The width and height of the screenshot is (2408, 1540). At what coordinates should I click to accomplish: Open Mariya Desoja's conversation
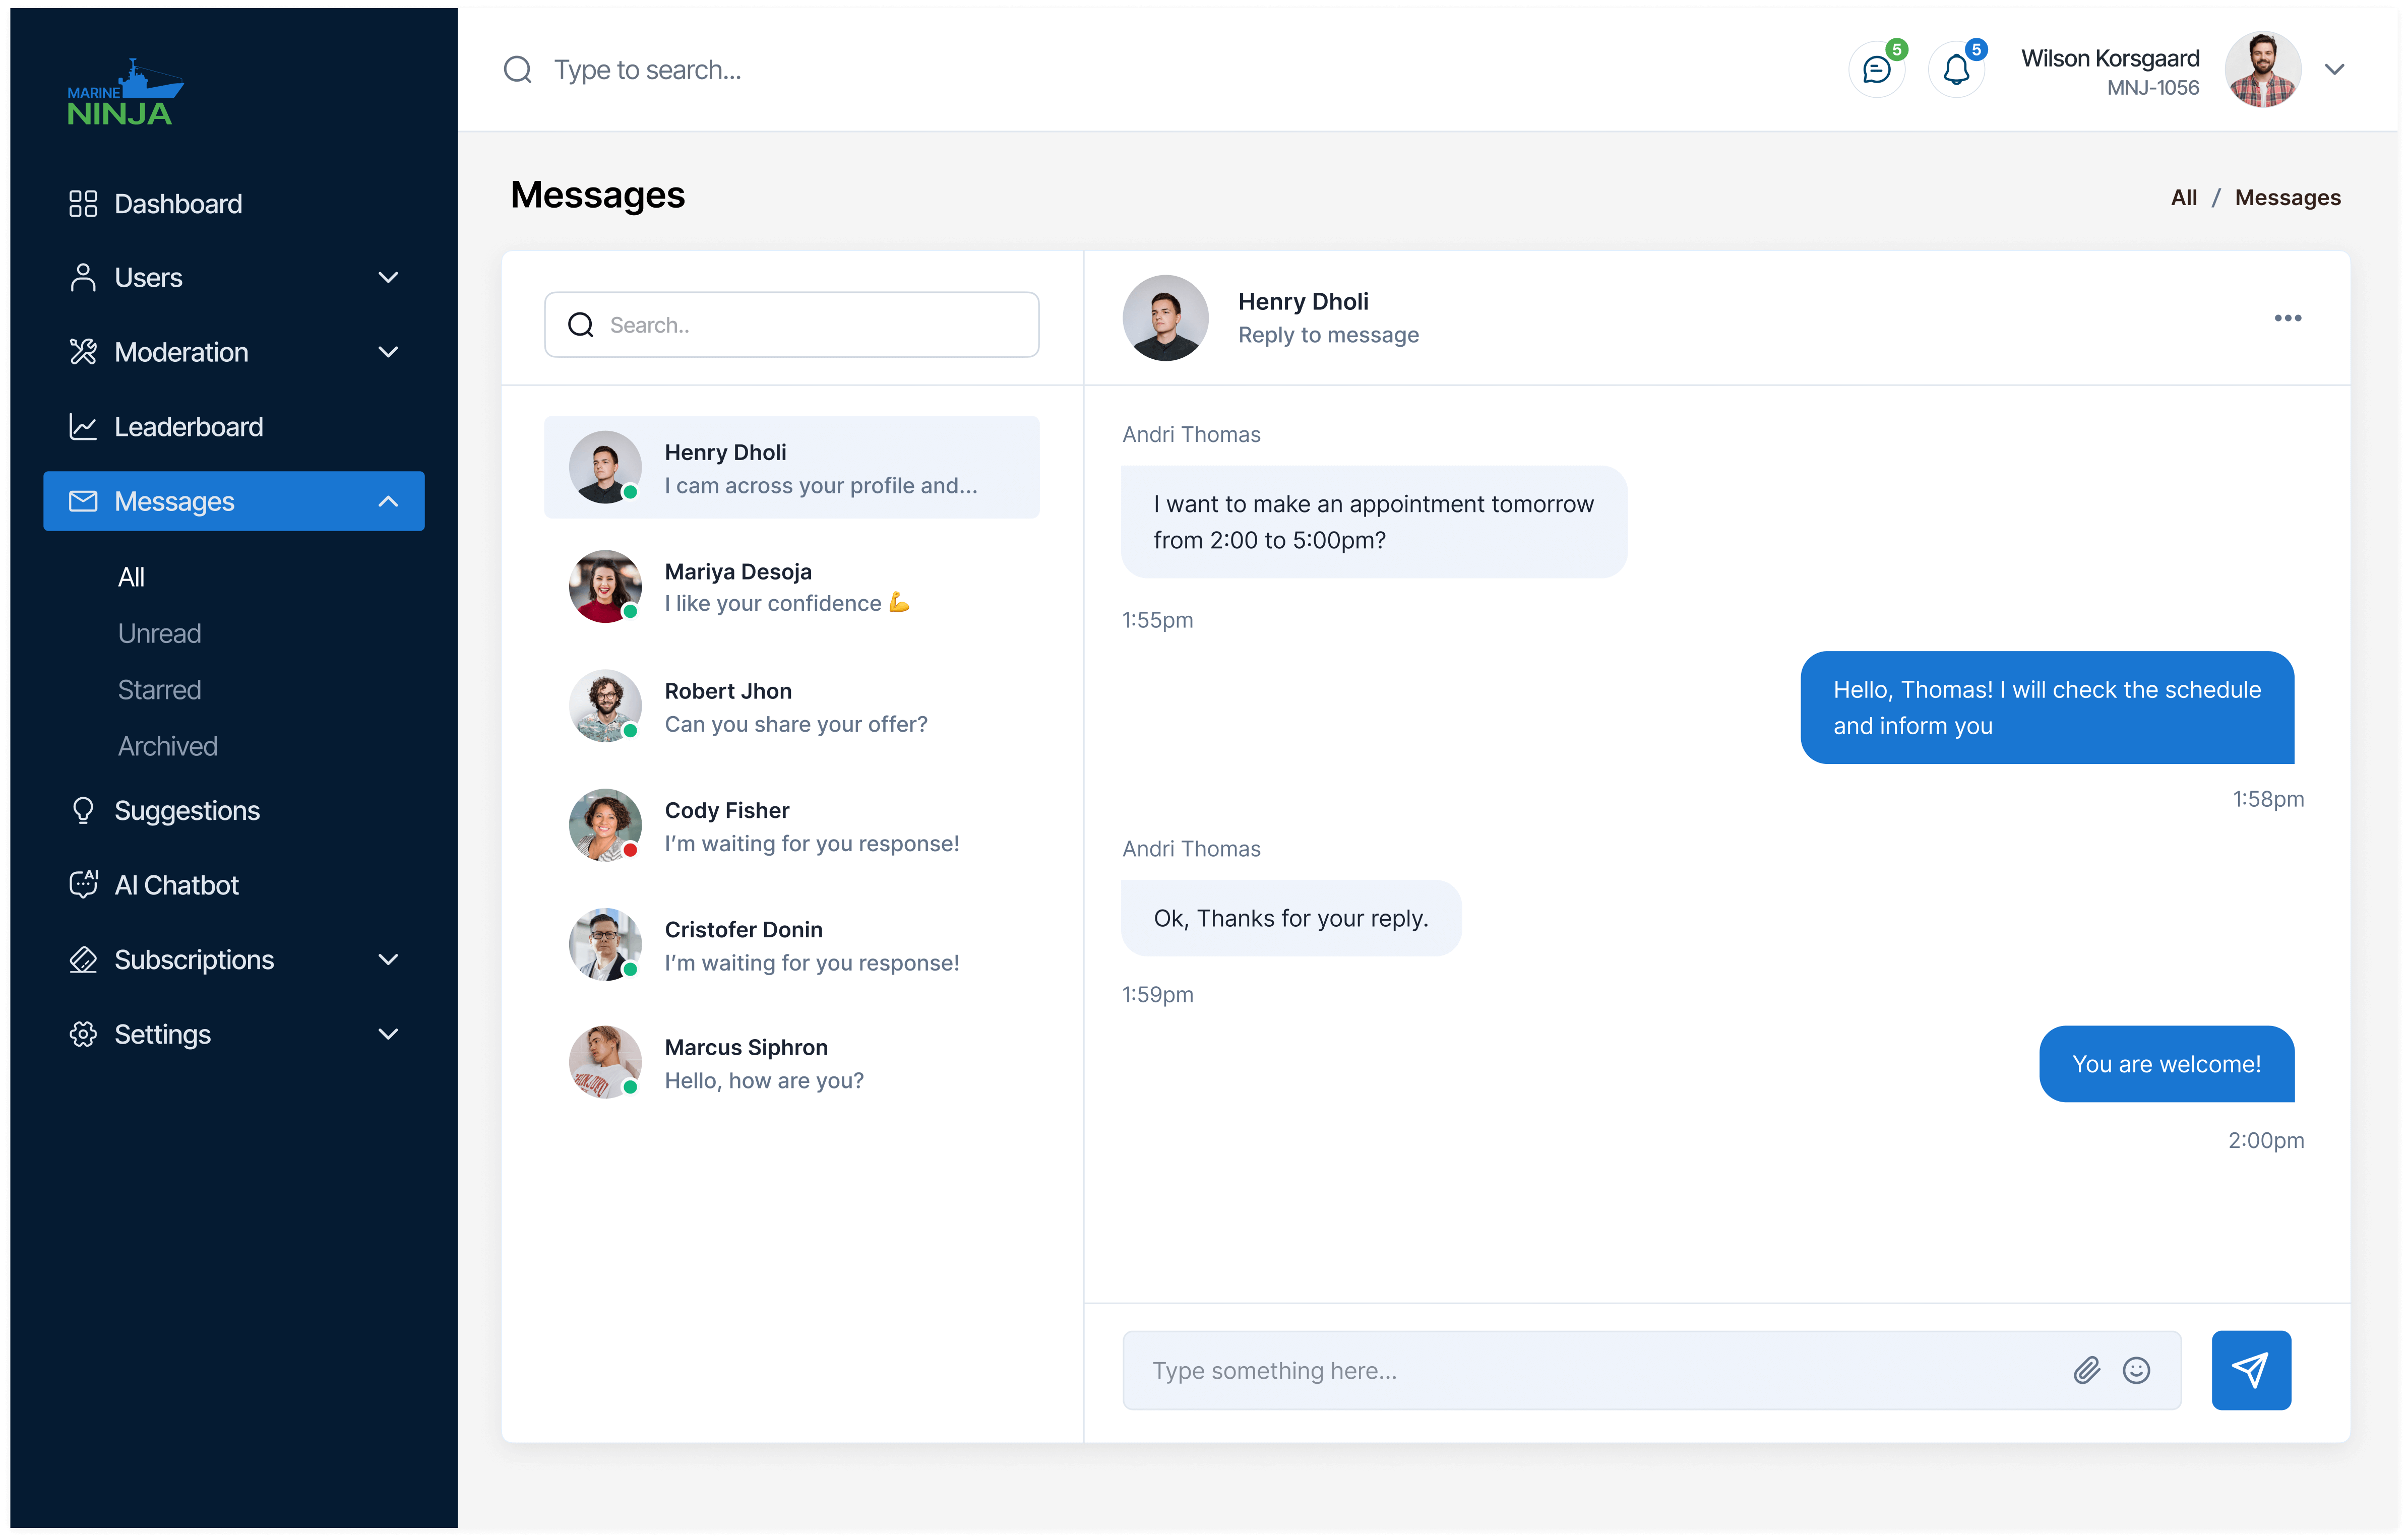[x=790, y=587]
